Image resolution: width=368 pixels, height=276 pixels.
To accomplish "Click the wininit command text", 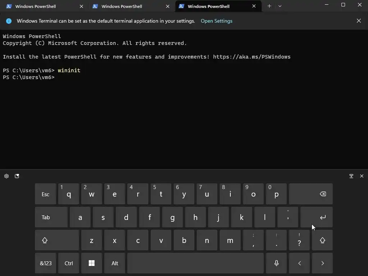I will pyautogui.click(x=69, y=70).
